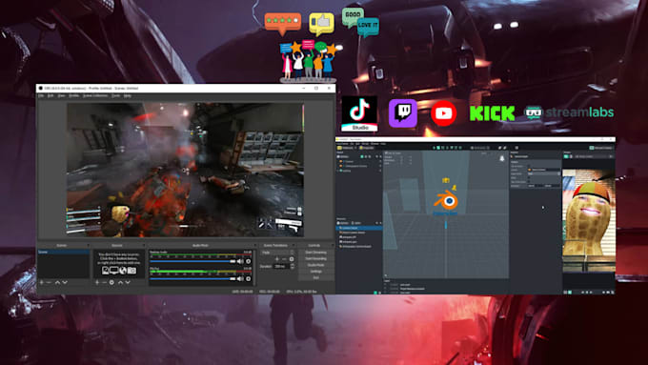This screenshot has height=365, width=648.
Task: Click the Exit button in OBS Controls
Action: [x=315, y=277]
